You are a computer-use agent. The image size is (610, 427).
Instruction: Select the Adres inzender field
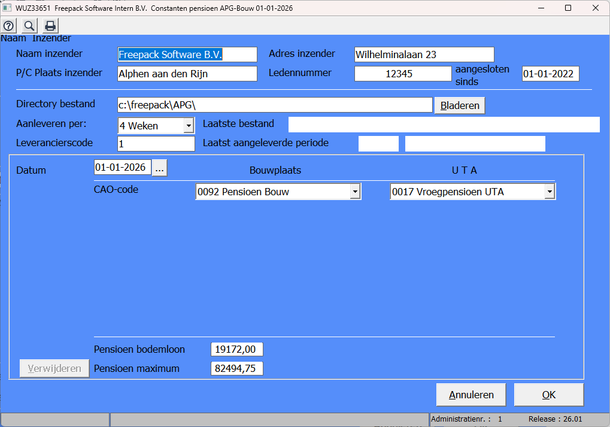point(424,54)
